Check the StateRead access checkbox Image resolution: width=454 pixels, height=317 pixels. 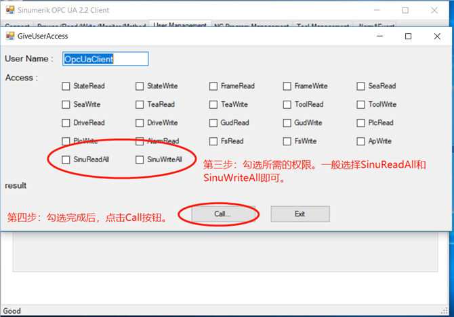tap(66, 86)
